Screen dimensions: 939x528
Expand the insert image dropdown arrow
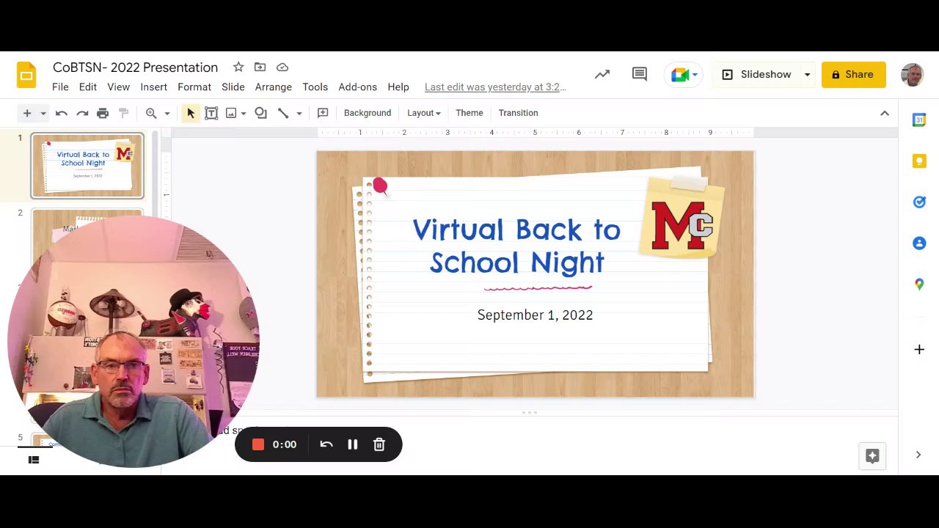click(244, 113)
